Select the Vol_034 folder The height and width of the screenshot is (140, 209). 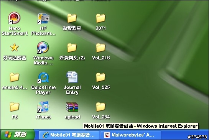pos(101,107)
